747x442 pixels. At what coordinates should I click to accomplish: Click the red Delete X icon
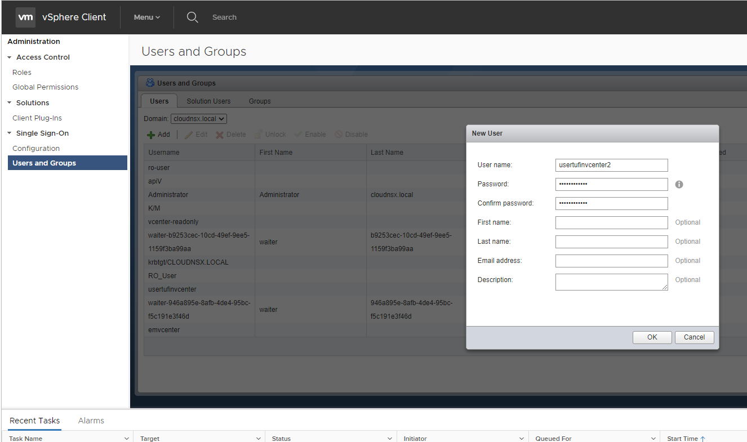pos(220,135)
